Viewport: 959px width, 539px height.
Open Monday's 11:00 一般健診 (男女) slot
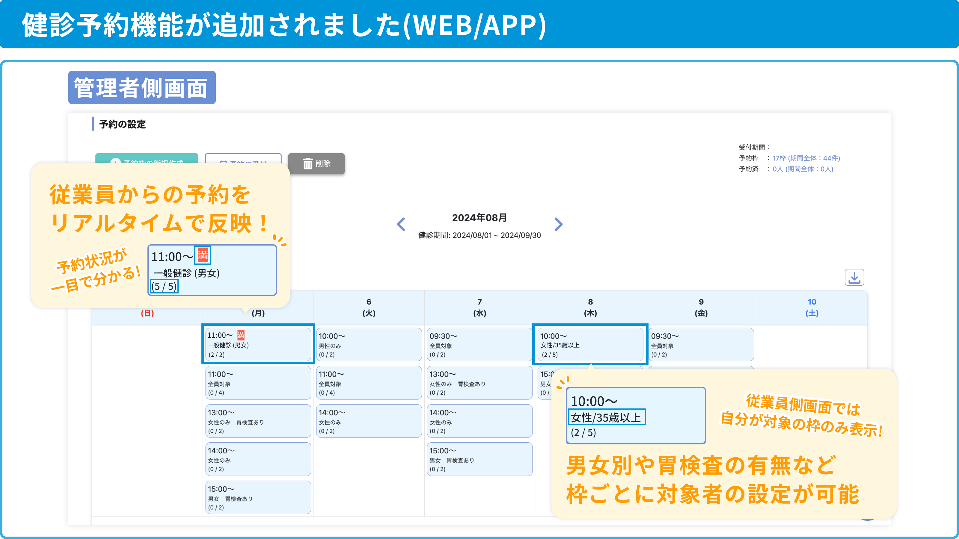[x=258, y=344]
